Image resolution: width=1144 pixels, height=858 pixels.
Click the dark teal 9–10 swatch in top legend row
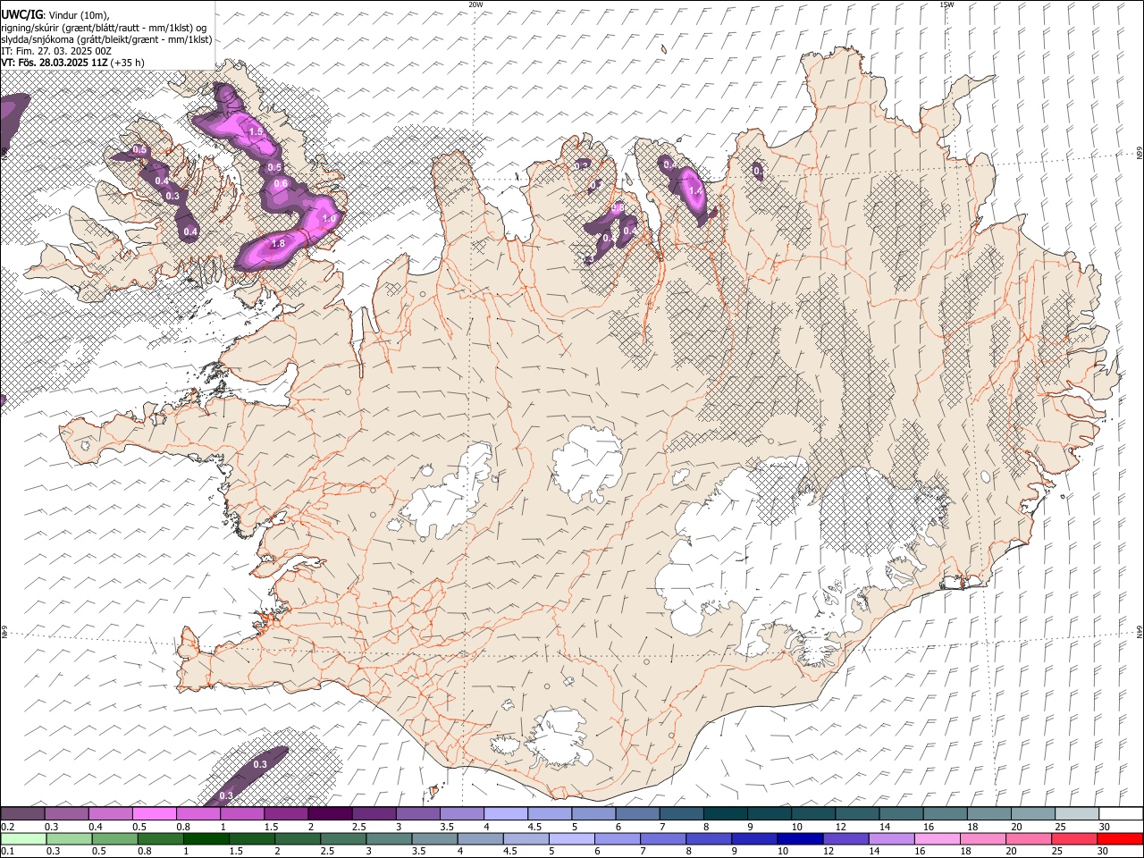[x=768, y=814]
